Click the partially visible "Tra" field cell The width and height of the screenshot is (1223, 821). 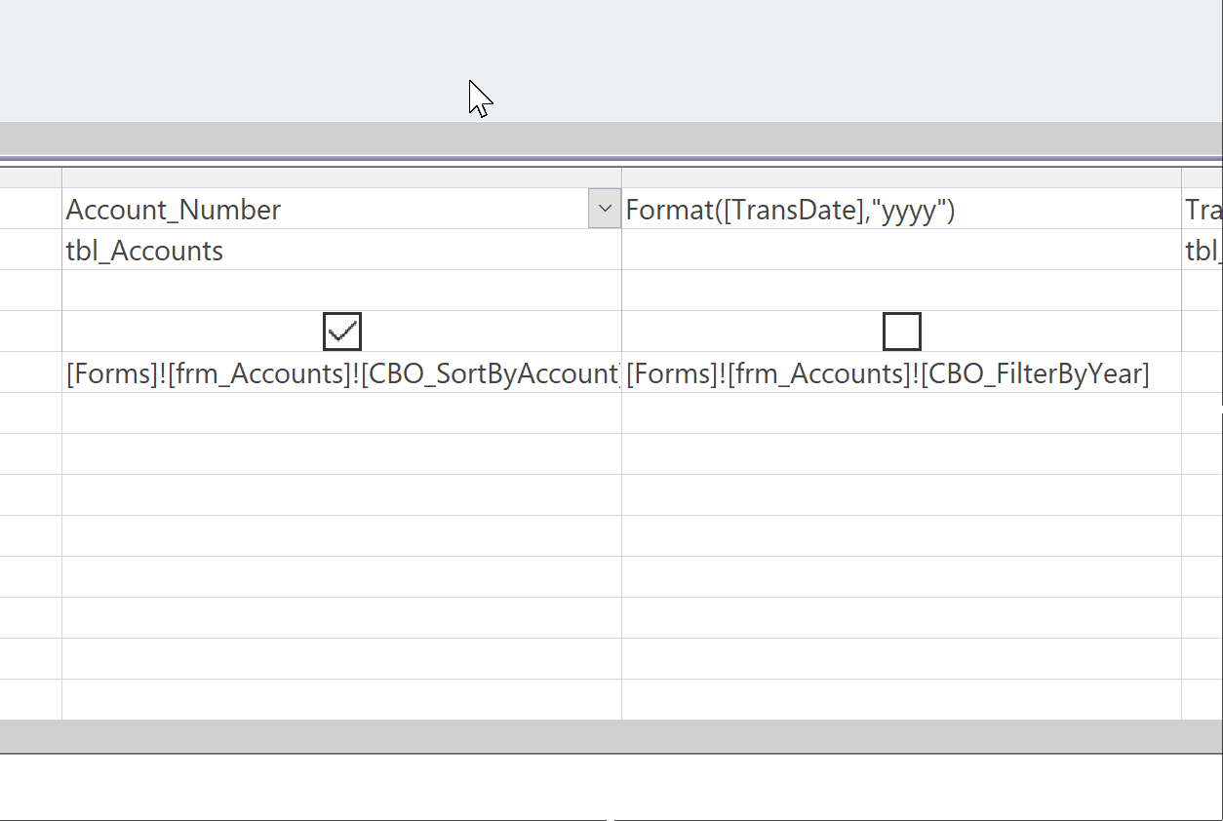click(x=1202, y=210)
